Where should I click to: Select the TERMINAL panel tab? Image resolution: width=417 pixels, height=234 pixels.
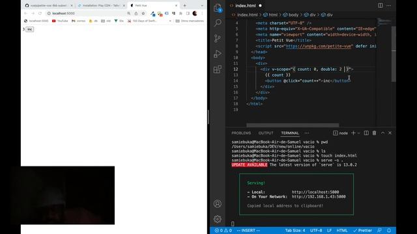(x=290, y=133)
